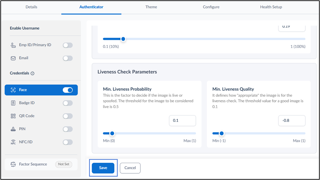The width and height of the screenshot is (320, 180).
Task: Open the Theme tab
Action: 151,7
